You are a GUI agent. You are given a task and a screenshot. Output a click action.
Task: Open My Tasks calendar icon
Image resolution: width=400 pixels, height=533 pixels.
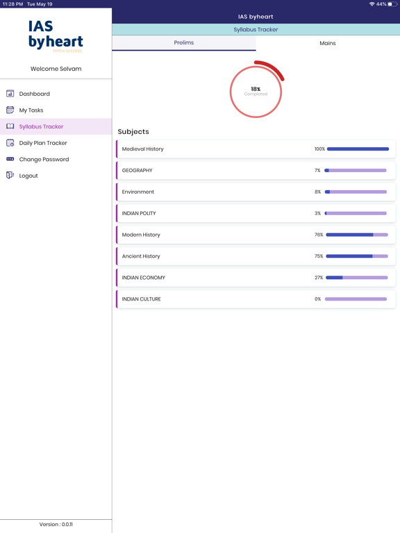pos(10,110)
